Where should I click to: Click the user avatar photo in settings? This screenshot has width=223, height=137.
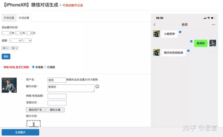(9, 85)
